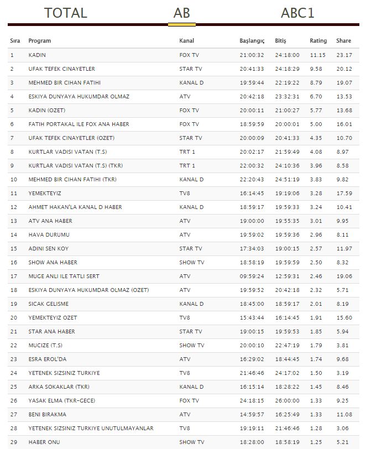This screenshot has width=366, height=449.
Task: Select HABER ONU program
Action: (x=44, y=442)
